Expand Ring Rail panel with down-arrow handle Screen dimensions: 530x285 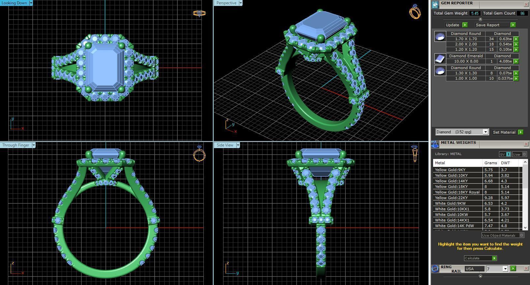tap(480, 276)
